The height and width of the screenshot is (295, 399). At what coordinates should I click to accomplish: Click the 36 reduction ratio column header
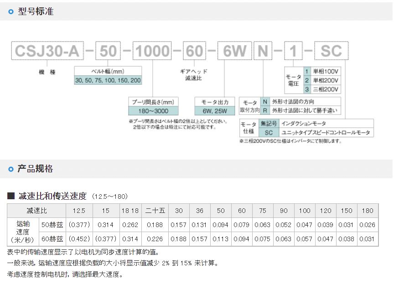click(200, 211)
